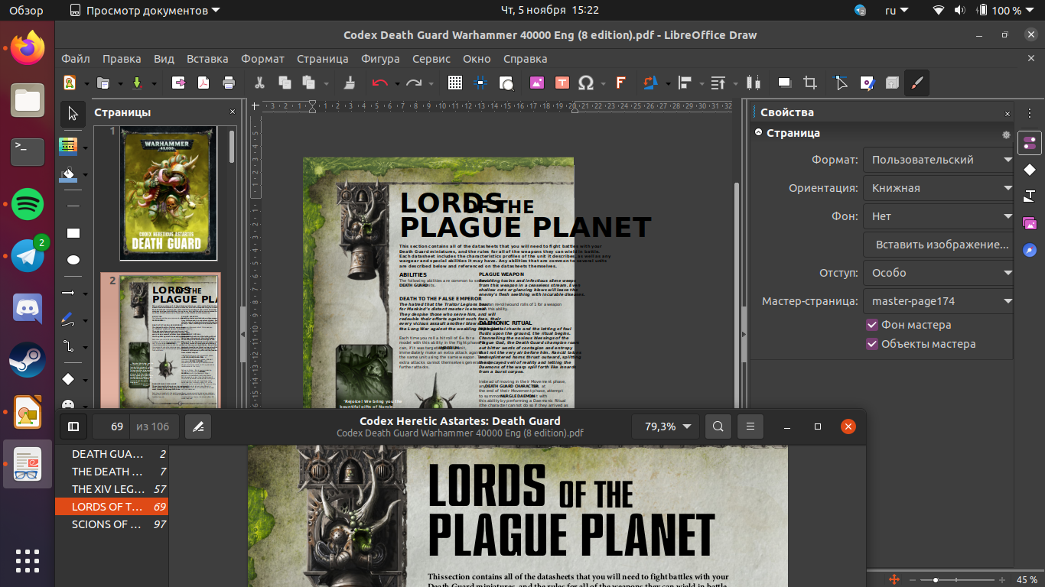Open the 79,3% zoom dropdown in viewer
This screenshot has width=1045, height=587.
coord(666,426)
